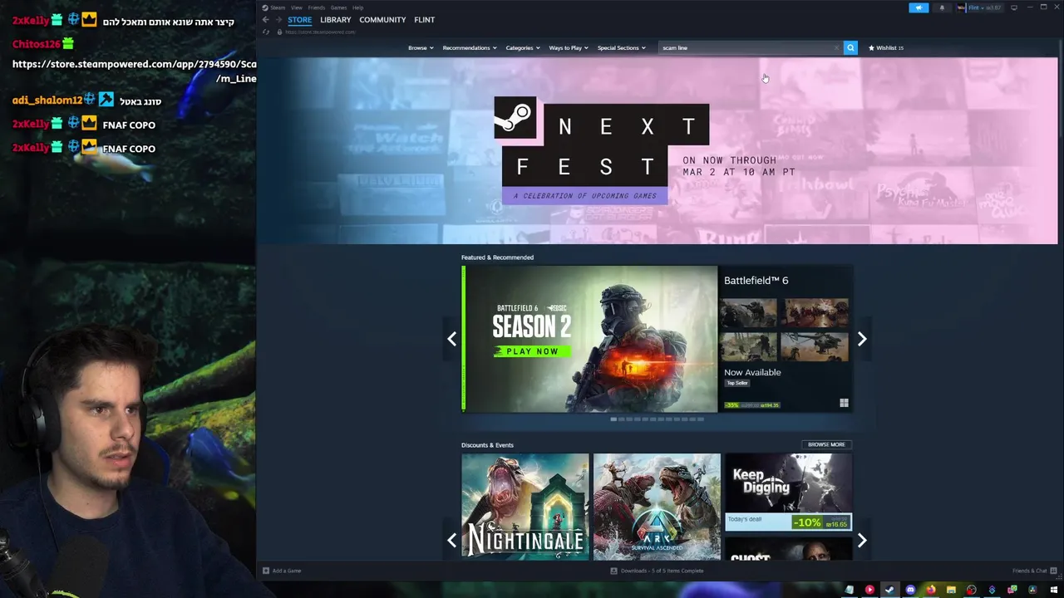Expand the Ways to Play dropdown

click(x=569, y=48)
